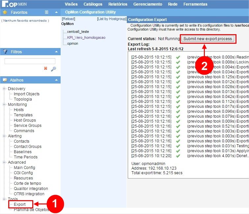This screenshot has height=214, width=249.
Task: Open the Visões menu
Action: [71, 4]
